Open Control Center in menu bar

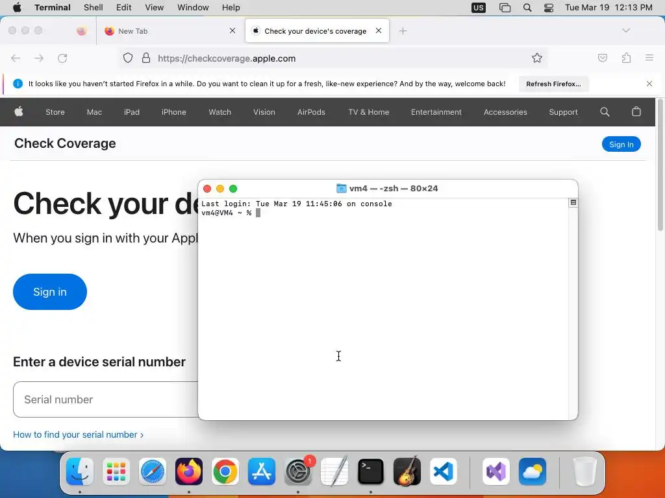548,7
